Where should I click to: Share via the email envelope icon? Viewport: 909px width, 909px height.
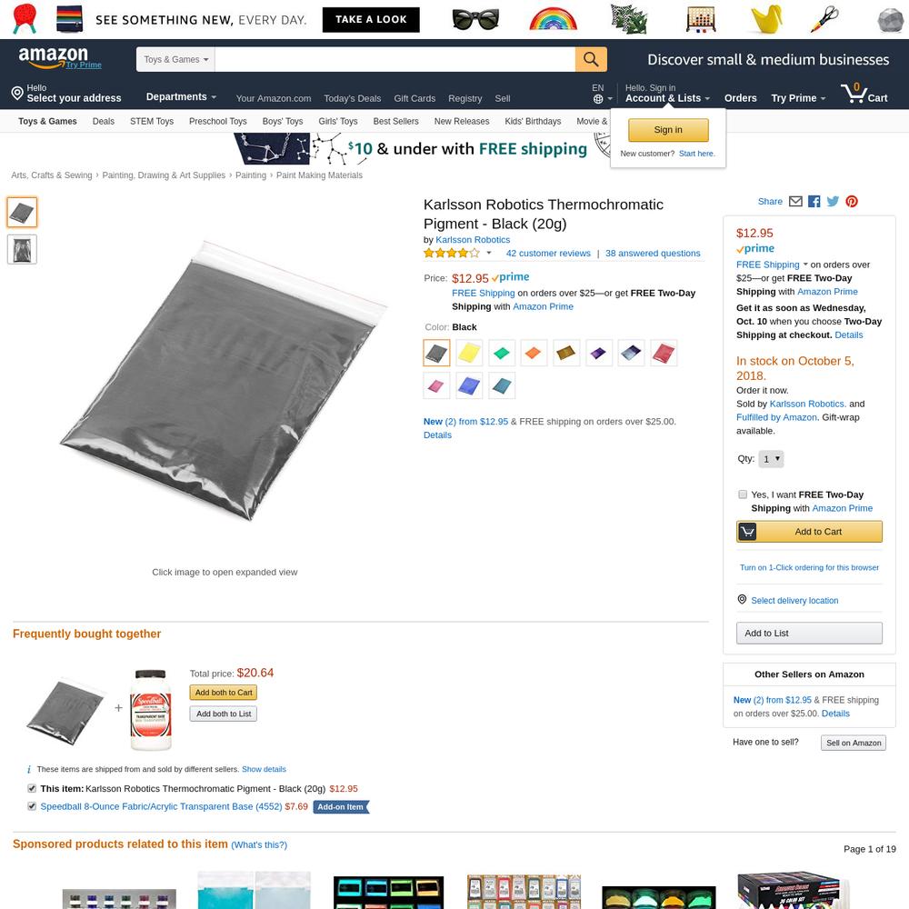795,201
